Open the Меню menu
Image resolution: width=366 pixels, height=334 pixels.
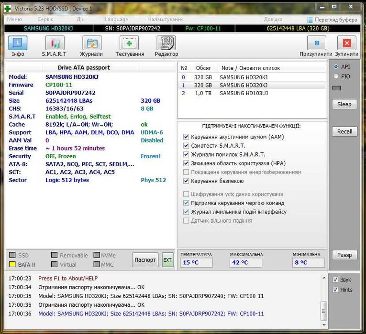click(x=14, y=20)
